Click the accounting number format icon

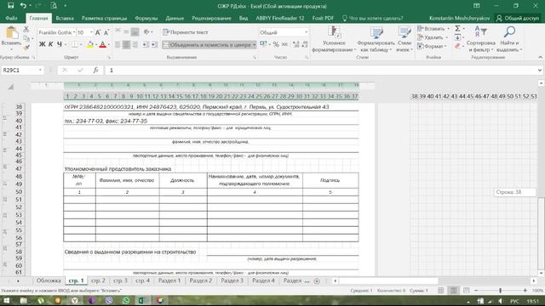click(263, 44)
